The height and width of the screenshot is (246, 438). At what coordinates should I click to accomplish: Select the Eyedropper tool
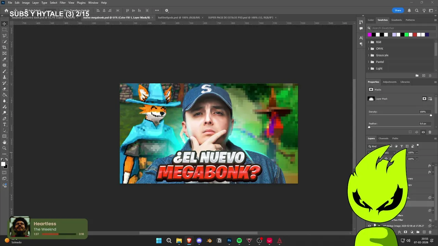coord(4,59)
